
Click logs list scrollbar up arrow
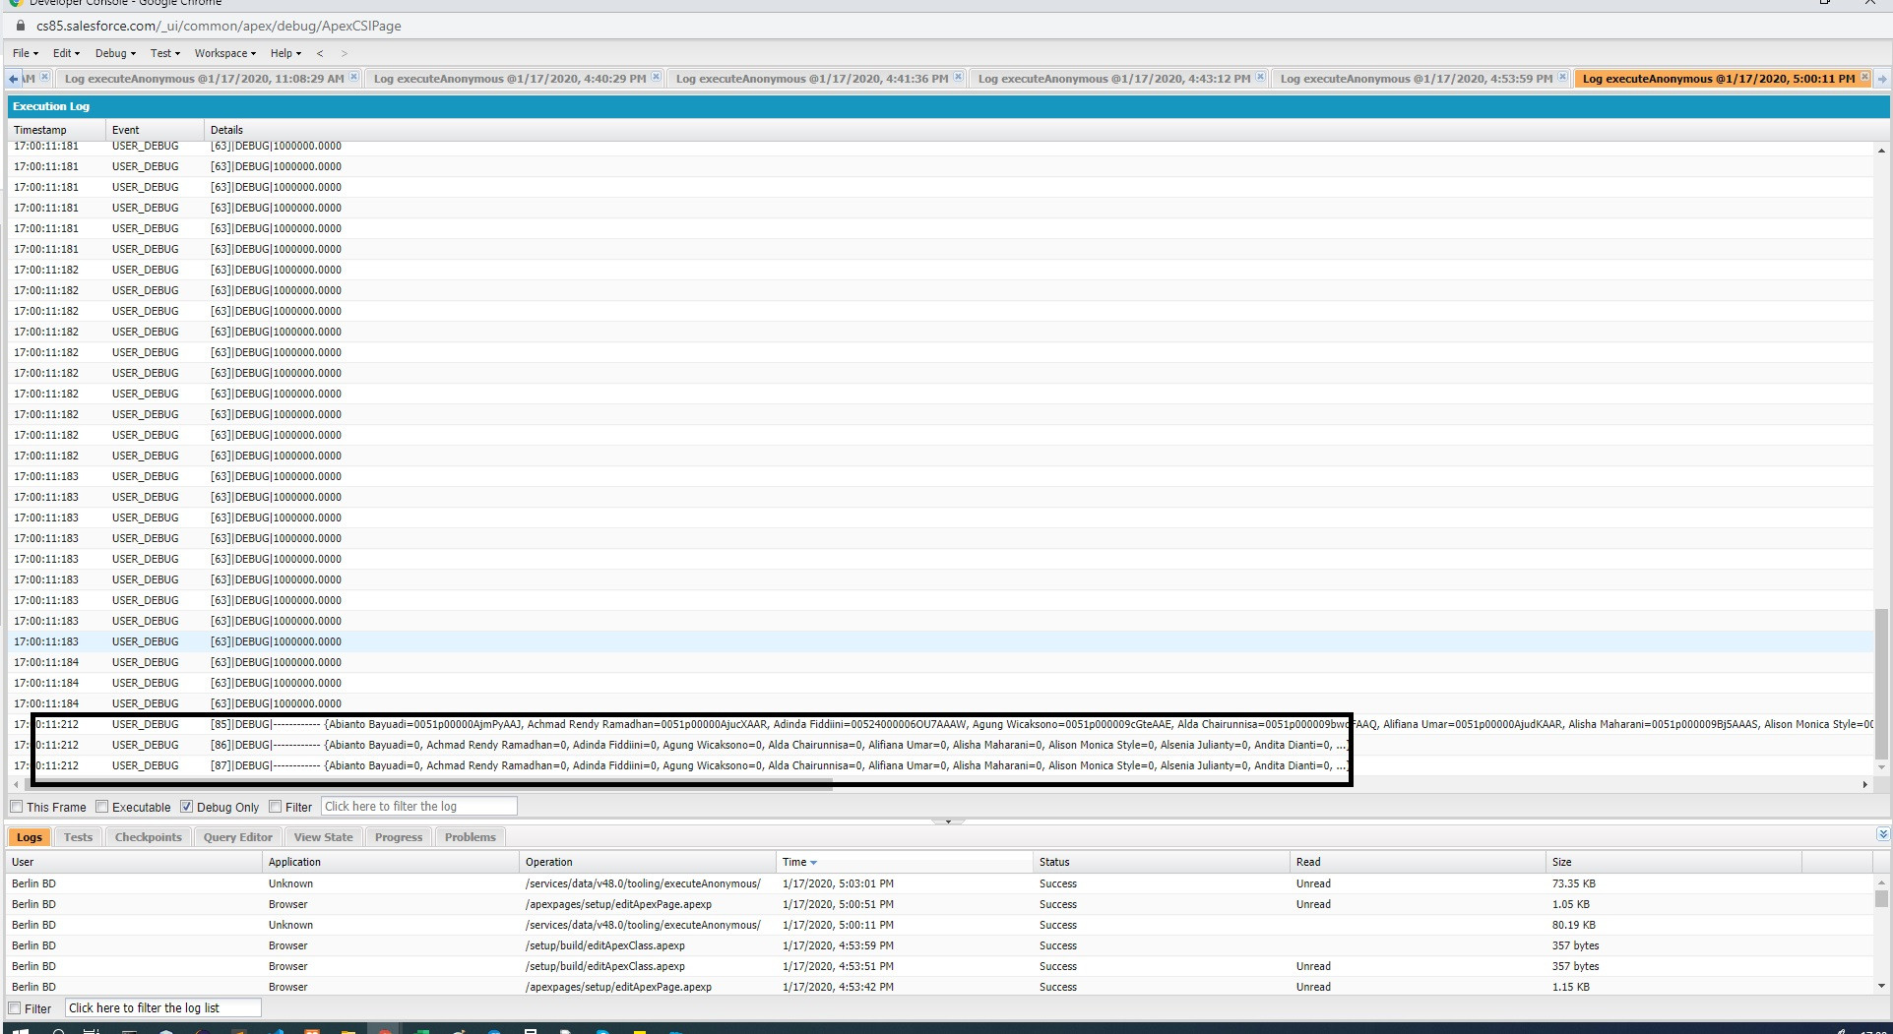(x=1881, y=882)
